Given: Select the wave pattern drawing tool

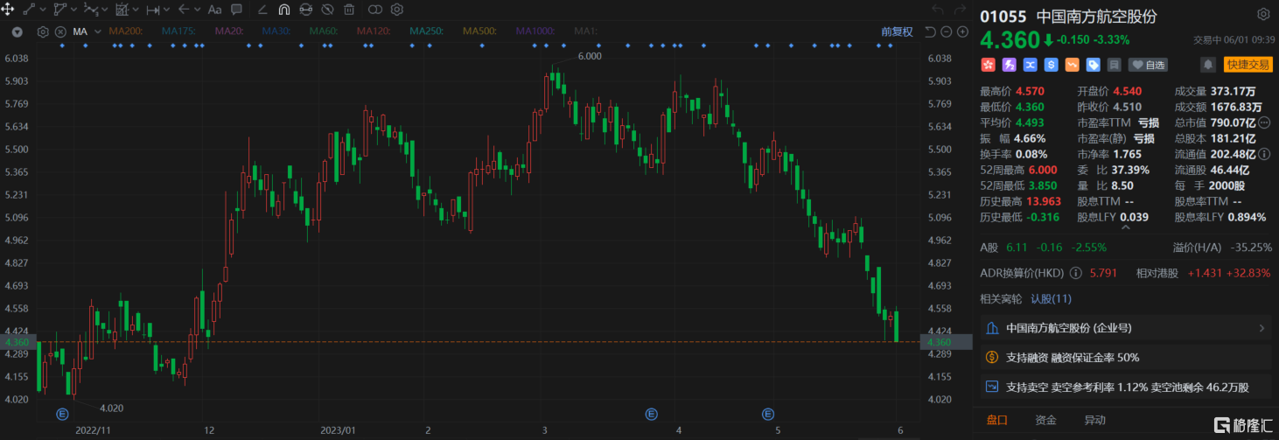Looking at the screenshot, I should click(90, 10).
